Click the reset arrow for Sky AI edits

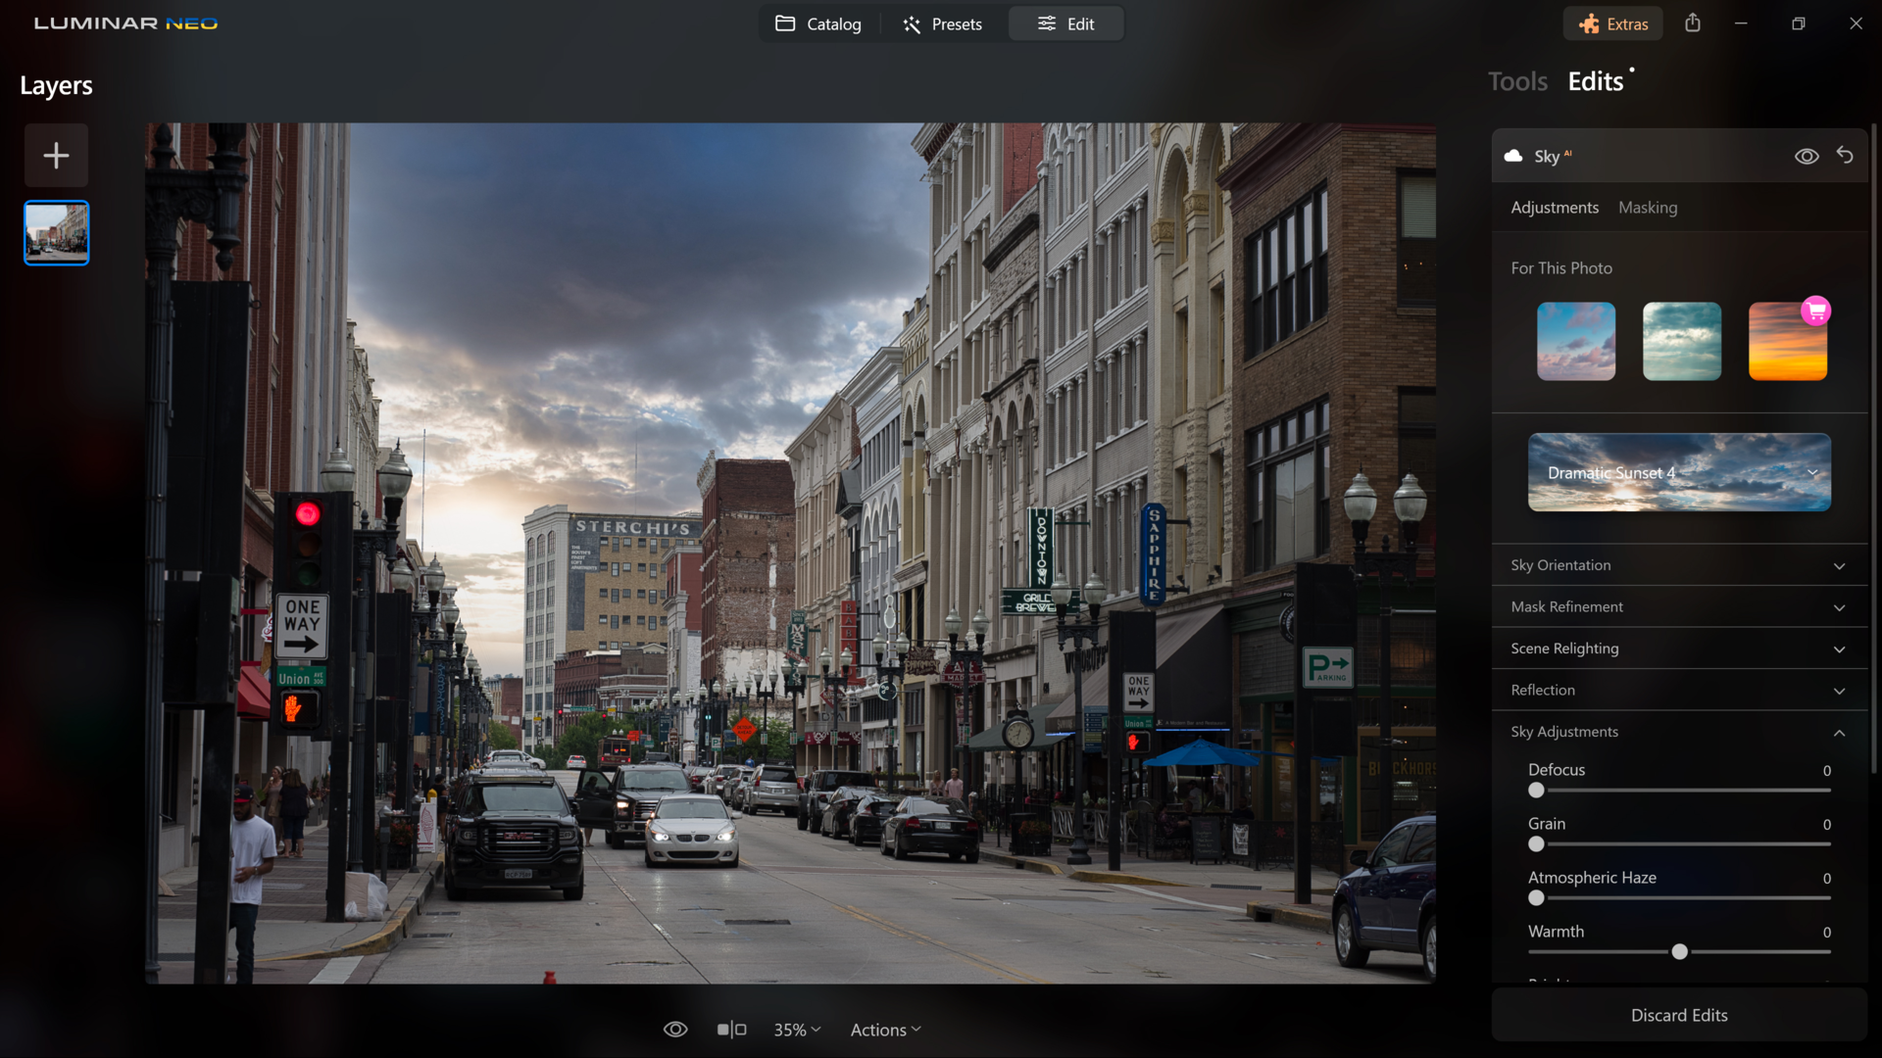pyautogui.click(x=1846, y=155)
